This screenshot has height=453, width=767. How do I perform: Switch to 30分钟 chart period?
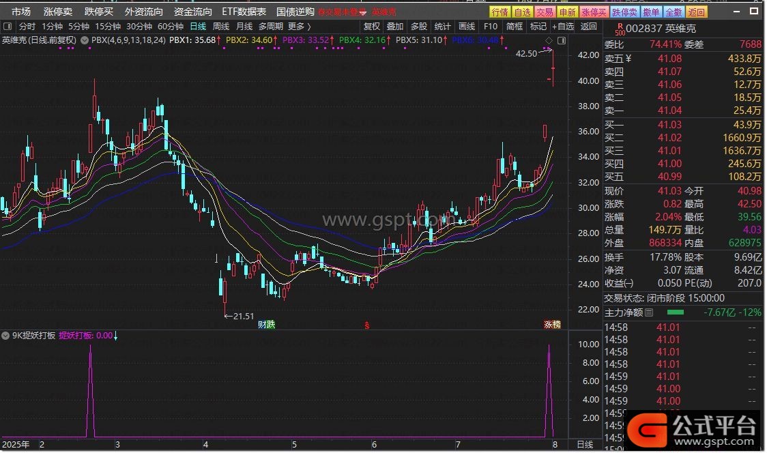[x=139, y=27]
